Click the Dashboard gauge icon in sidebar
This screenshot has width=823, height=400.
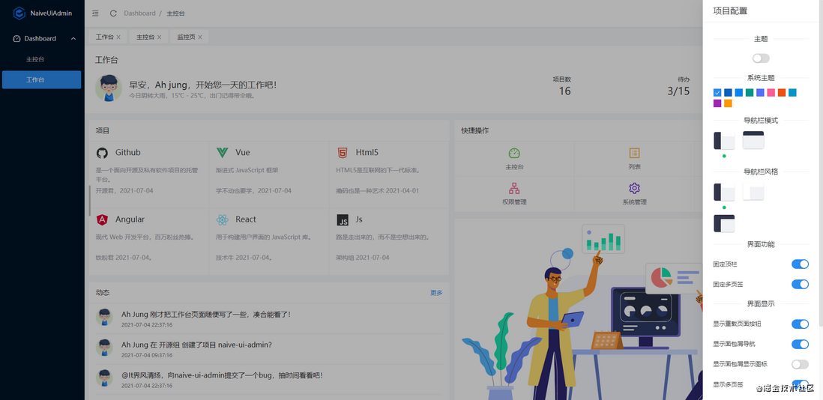[16, 39]
